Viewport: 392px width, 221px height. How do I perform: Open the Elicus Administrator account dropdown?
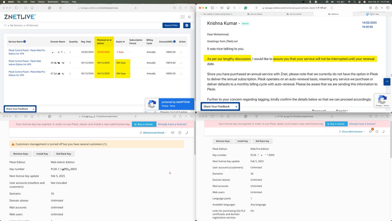click(352, 132)
